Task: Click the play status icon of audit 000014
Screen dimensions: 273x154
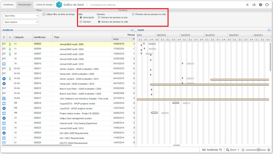Action: coord(4,84)
